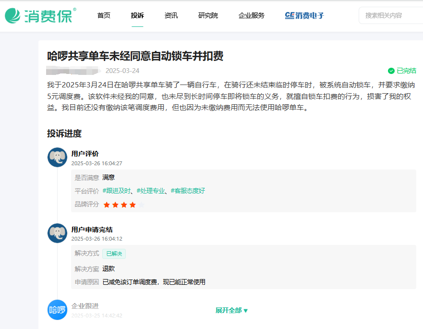Image resolution: width=423 pixels, height=329 pixels.
Task: Open the CE消费电子 link
Action: coord(304,16)
